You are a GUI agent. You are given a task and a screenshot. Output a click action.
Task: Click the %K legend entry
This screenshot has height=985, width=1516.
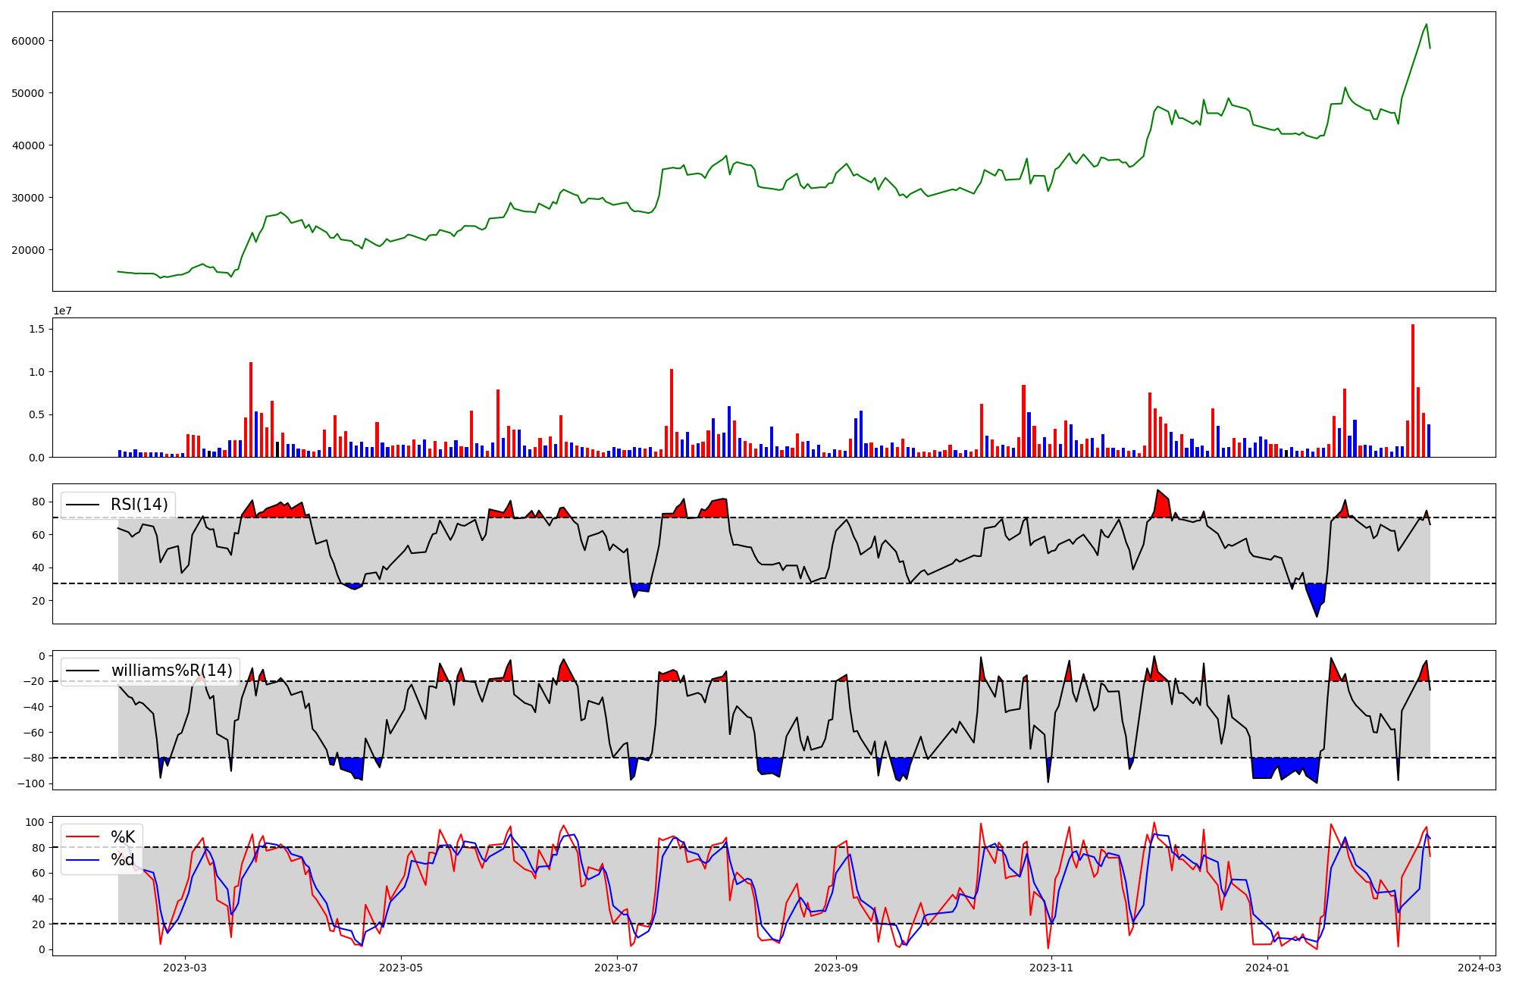tap(123, 836)
